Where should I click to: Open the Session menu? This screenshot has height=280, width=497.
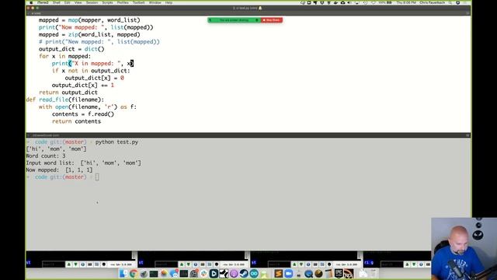(92, 2)
